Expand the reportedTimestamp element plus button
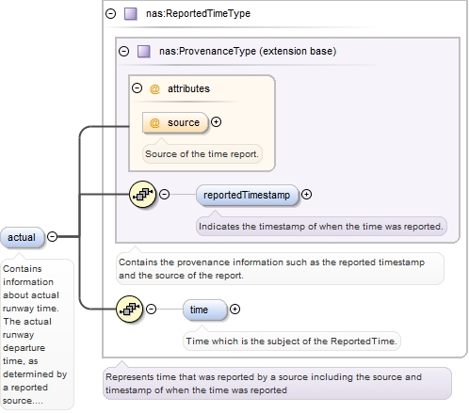 click(x=306, y=195)
